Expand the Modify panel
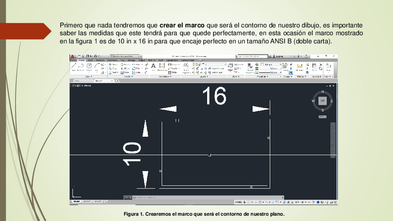 click(x=128, y=76)
